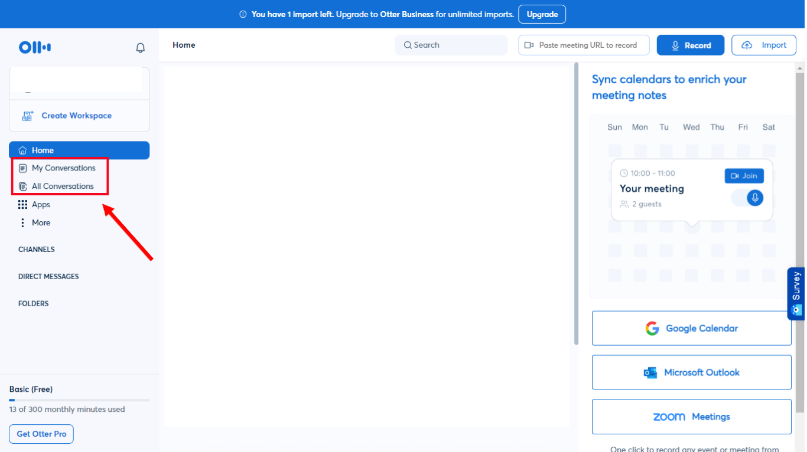
Task: Click the camera icon in URL field
Action: [x=529, y=45]
